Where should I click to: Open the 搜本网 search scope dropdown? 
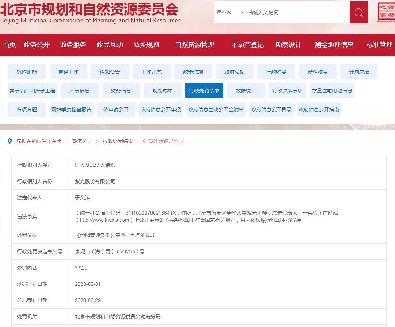point(230,13)
